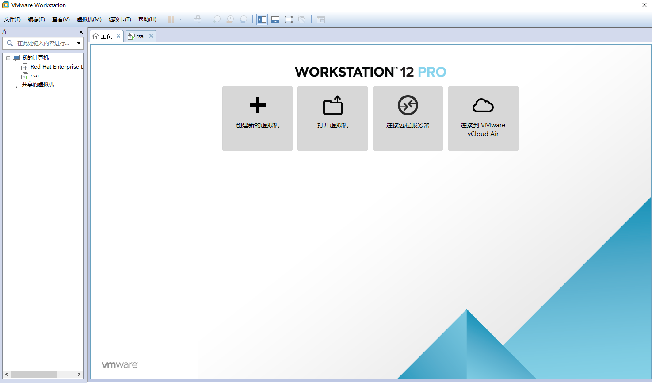Image resolution: width=652 pixels, height=383 pixels.
Task: Open the 文件(F) menu
Action: (12, 19)
